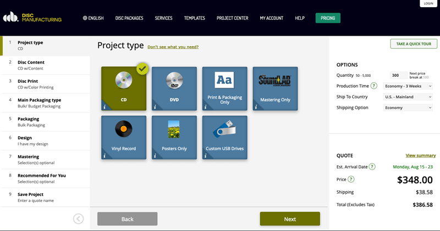The image size is (440, 231).
Task: Click the help icon next to Price
Action: point(351,179)
